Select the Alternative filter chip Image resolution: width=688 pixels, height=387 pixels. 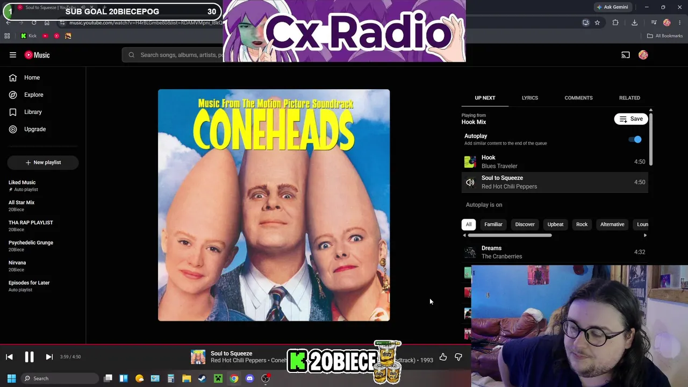(612, 224)
